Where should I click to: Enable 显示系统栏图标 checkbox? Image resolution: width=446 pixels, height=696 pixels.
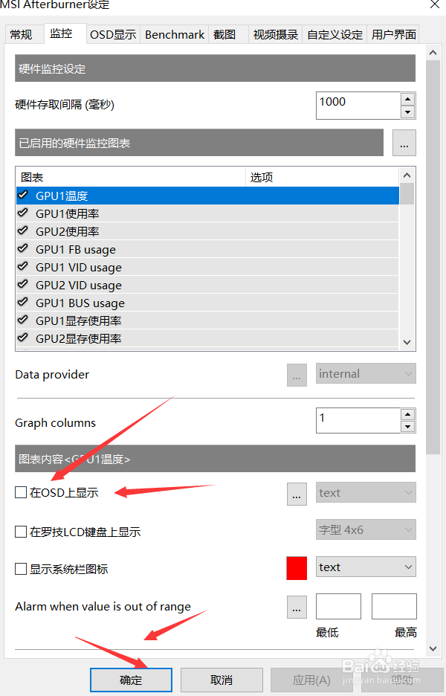pos(21,569)
